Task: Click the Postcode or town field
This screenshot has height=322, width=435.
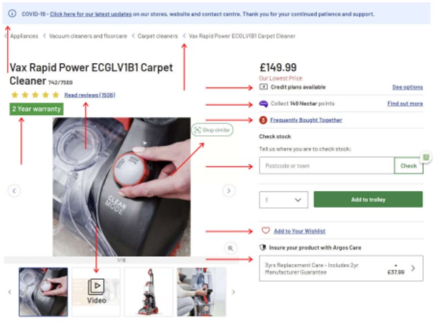Action: [x=326, y=166]
